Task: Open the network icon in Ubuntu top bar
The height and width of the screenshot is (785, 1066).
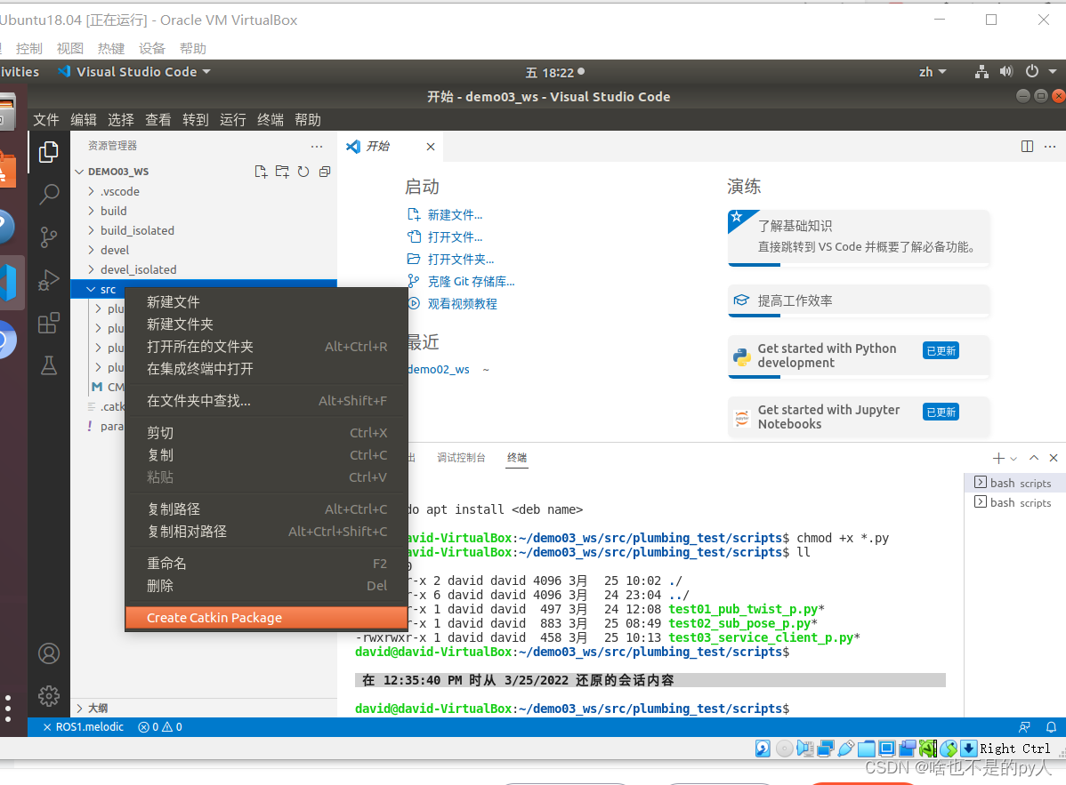Action: click(981, 71)
